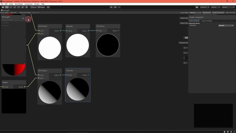
Task: Toggle Global handle rotation mode
Action: [x=41, y=7]
